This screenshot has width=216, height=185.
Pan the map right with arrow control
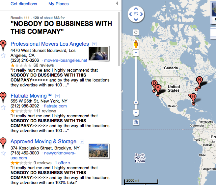point(142,14)
